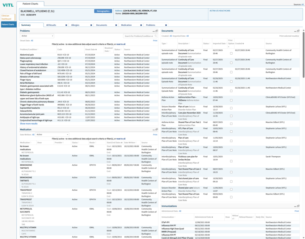Click the down arrow on the right scrollbar
This screenshot has height=239, width=305.
[303, 237]
